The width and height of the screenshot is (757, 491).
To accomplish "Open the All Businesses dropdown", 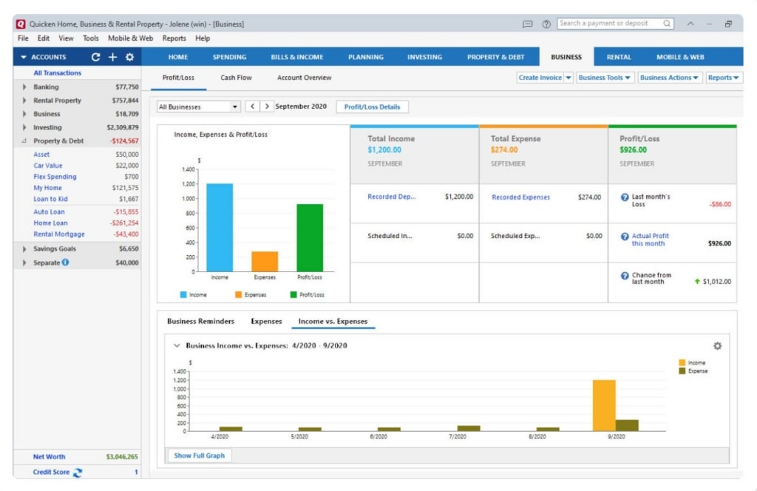I will point(198,106).
